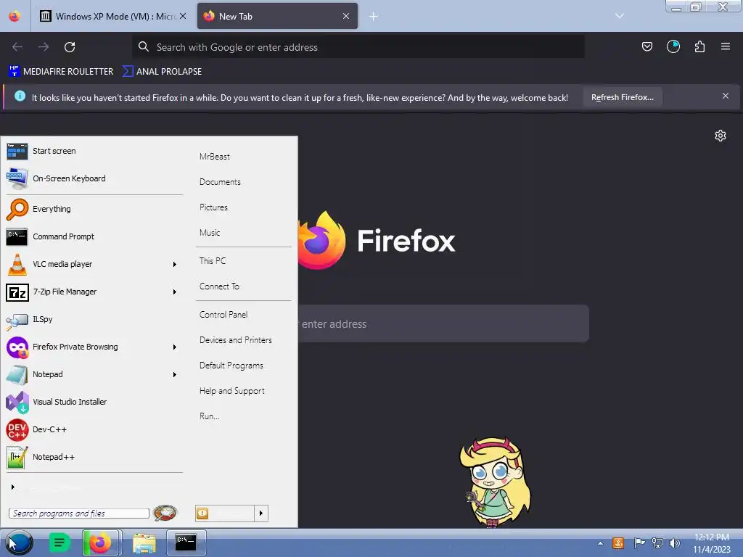The height and width of the screenshot is (557, 743).
Task: Select the Firefox taskbar button
Action: coord(102,542)
